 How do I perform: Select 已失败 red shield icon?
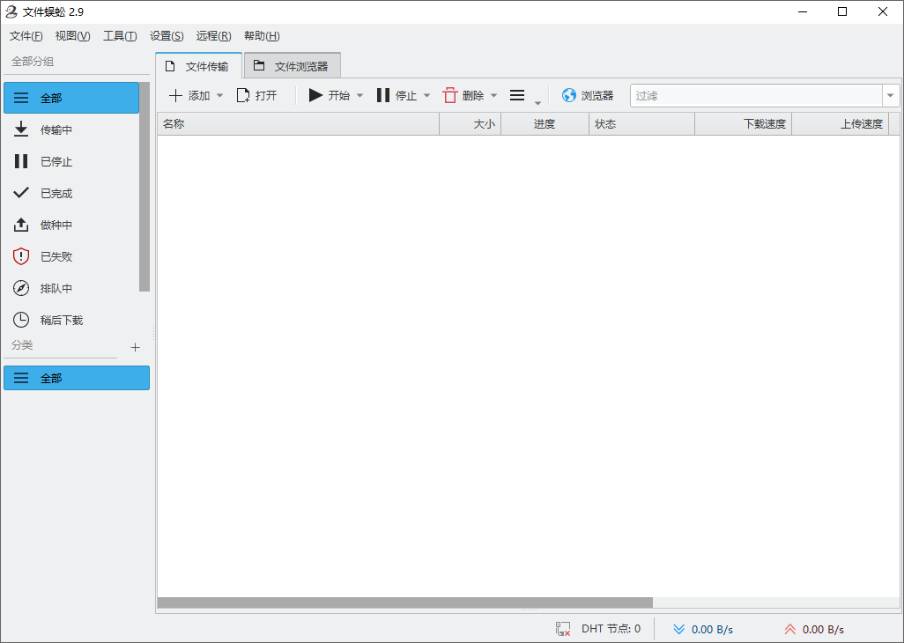click(x=21, y=256)
